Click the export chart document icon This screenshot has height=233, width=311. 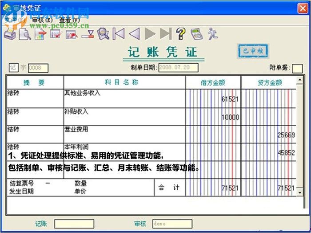[40, 34]
